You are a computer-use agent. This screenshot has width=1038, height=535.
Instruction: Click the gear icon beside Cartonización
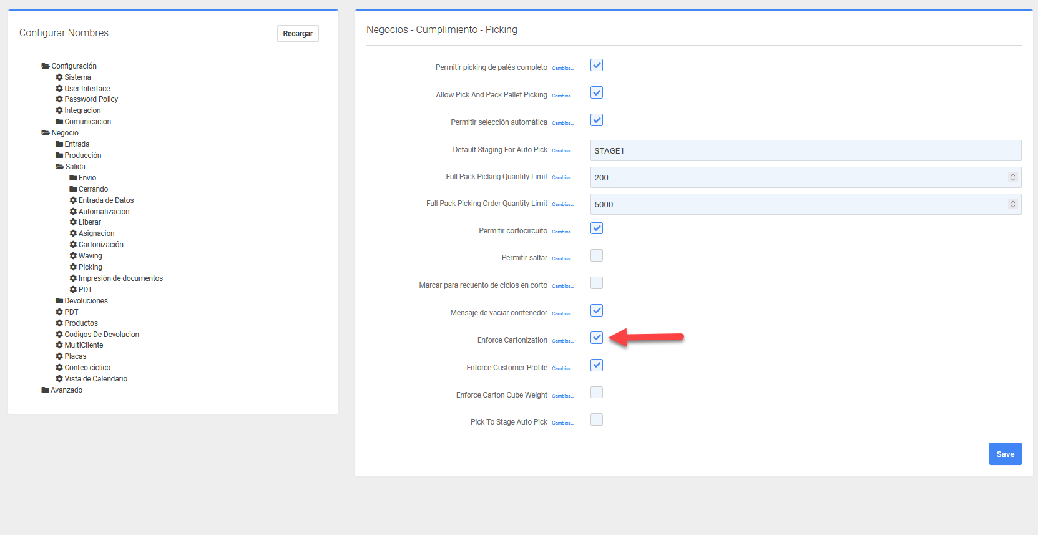(x=73, y=245)
